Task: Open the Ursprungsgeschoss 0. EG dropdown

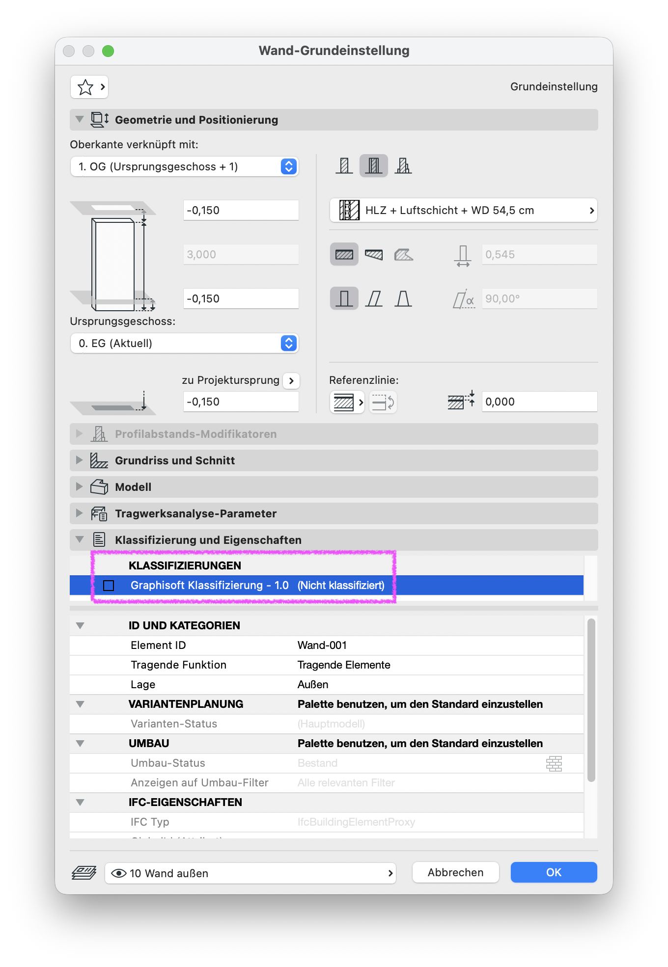Action: point(185,343)
